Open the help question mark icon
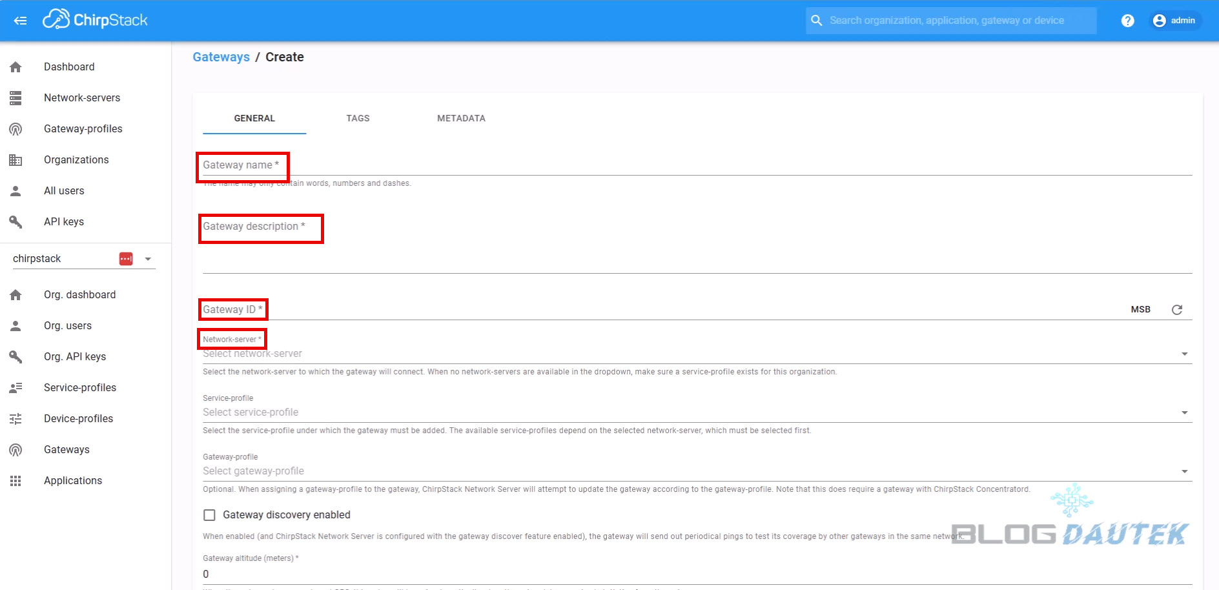Screen dimensions: 1219x590 (1127, 21)
